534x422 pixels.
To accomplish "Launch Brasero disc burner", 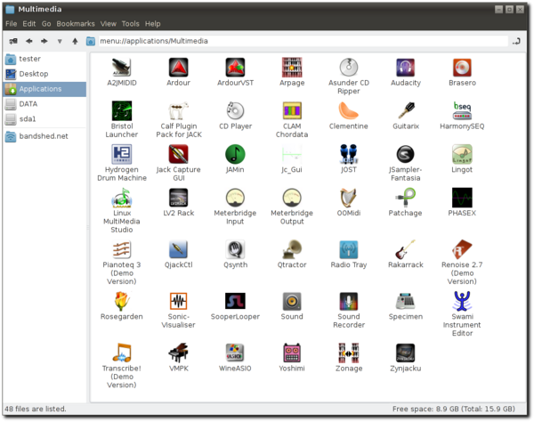I will (x=462, y=68).
